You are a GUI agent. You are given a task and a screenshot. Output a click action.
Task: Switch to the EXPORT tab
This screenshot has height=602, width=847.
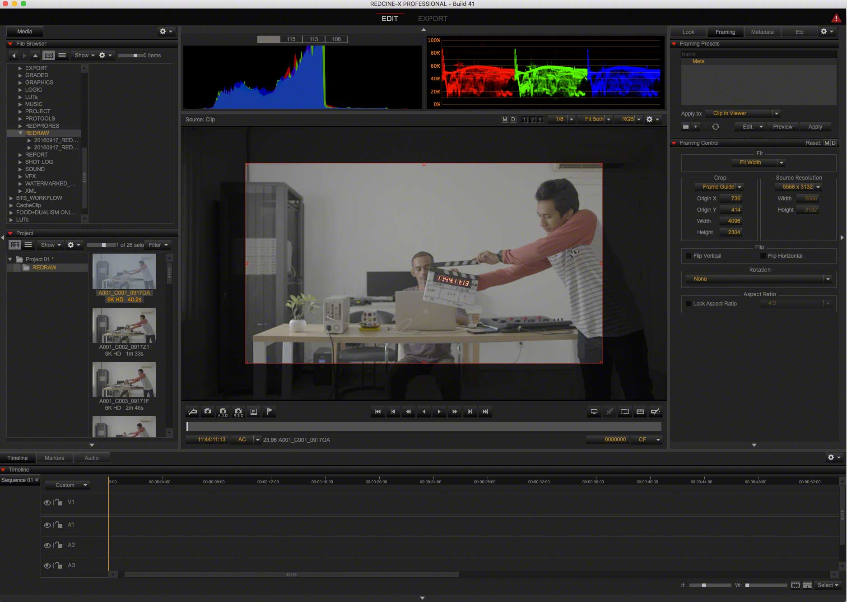pyautogui.click(x=433, y=19)
